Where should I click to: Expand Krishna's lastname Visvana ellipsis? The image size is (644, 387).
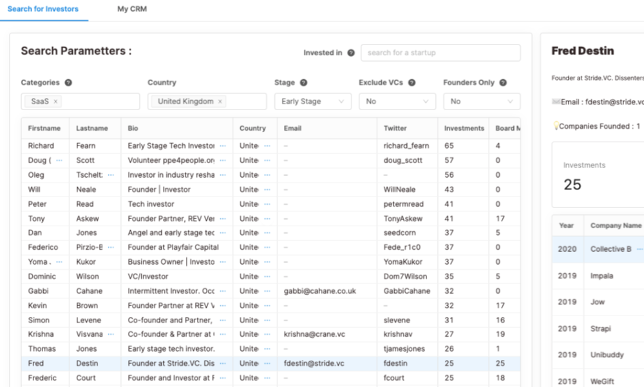point(111,334)
